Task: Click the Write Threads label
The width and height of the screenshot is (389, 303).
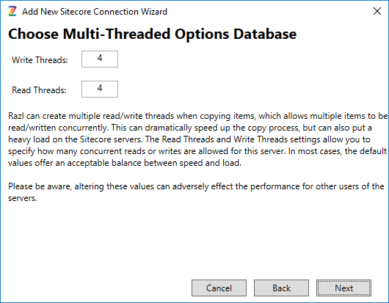Action: click(x=40, y=60)
